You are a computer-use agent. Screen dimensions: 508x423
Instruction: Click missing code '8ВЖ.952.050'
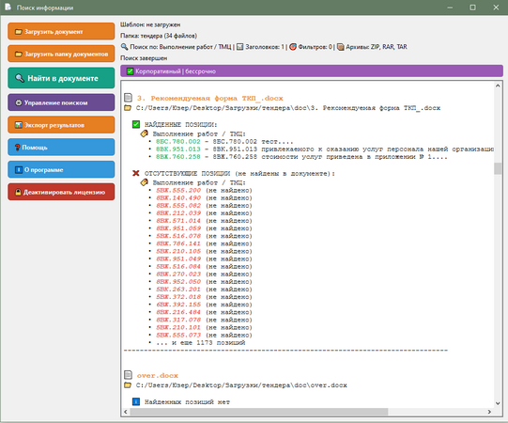178,282
